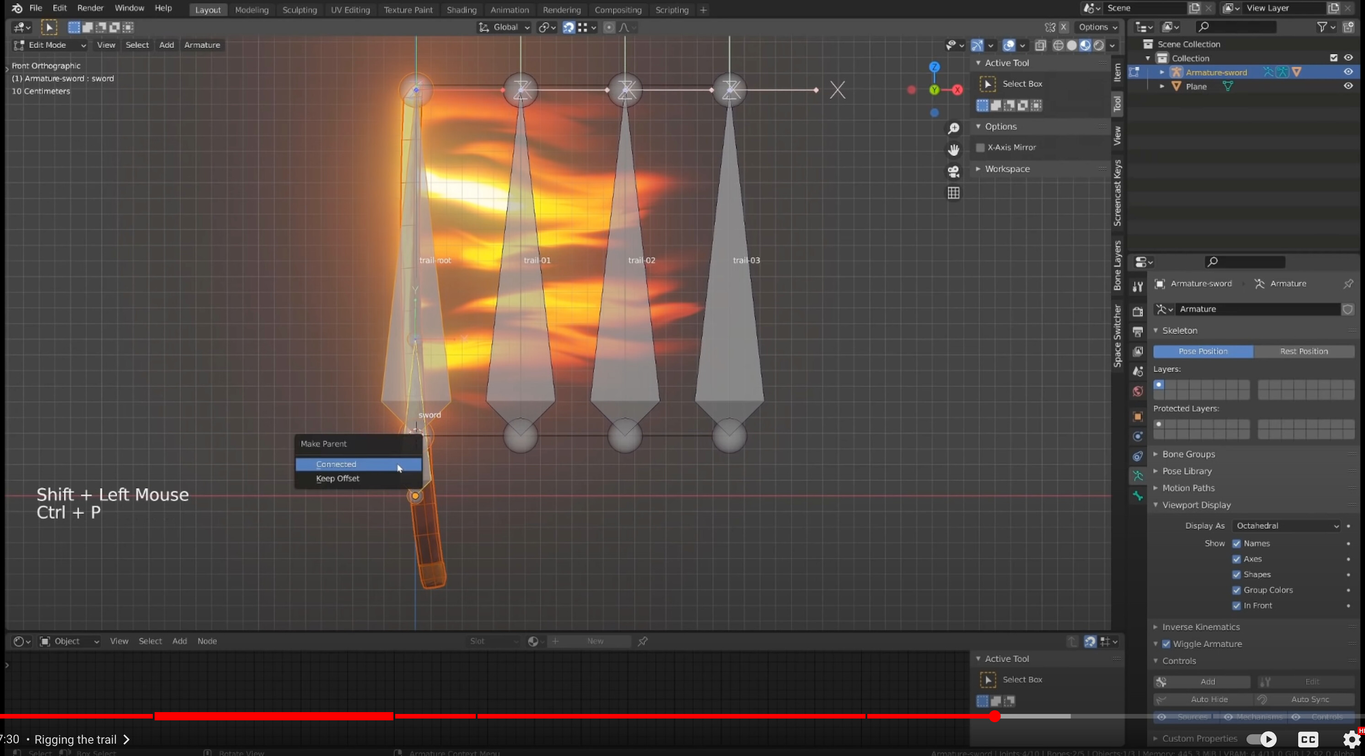Choose Keep Offset in Make Parent menu
Viewport: 1365px width, 756px height.
click(359, 479)
